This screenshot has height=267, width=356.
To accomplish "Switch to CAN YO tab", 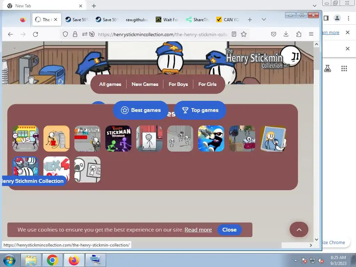I will click(227, 19).
